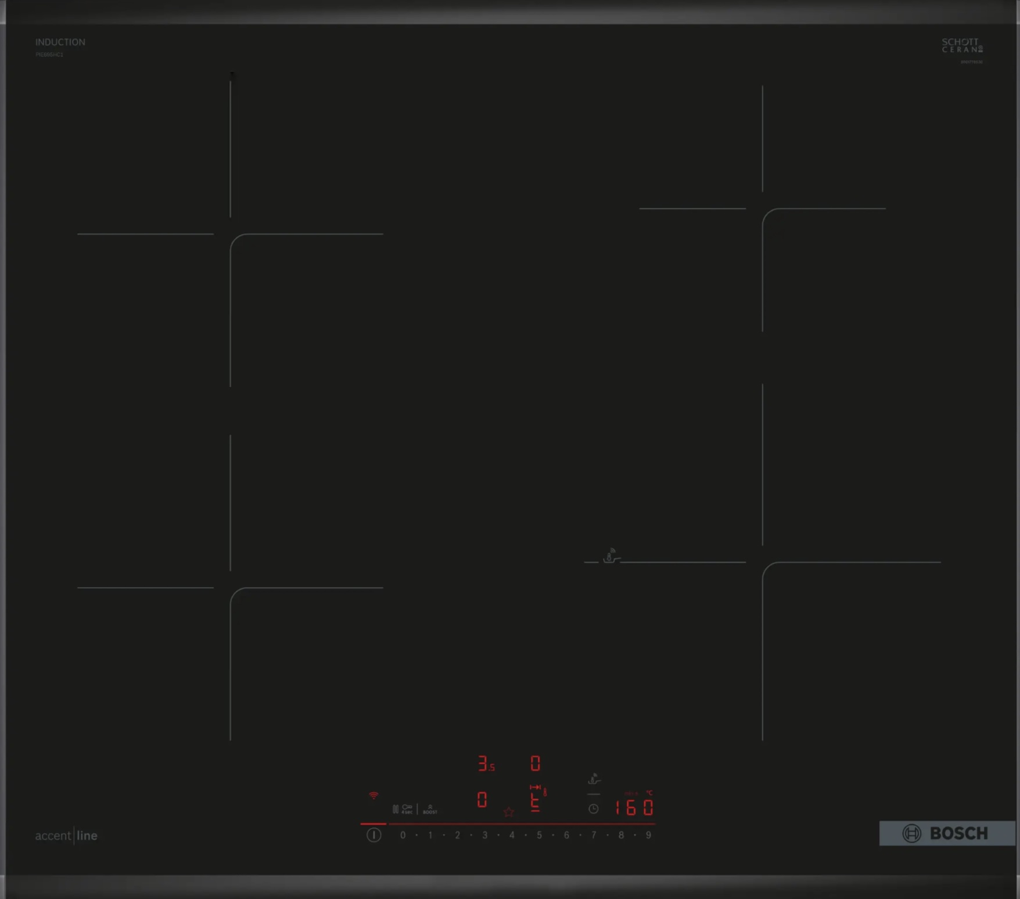
Task: Tap the red Wi-Fi Home Connect icon
Action: 373,796
